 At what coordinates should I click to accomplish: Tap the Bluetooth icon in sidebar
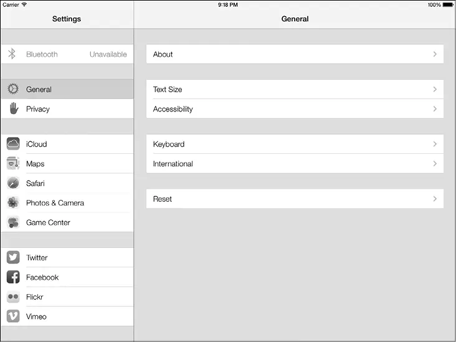pyautogui.click(x=12, y=54)
